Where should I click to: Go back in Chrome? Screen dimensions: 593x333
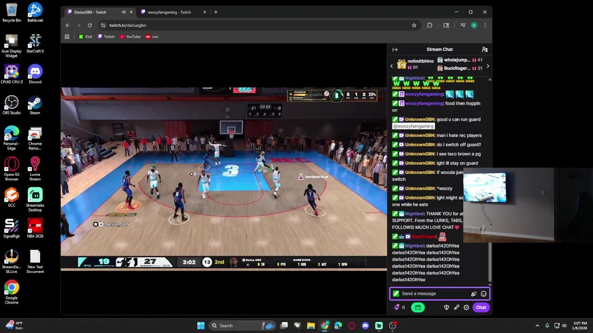tap(68, 25)
